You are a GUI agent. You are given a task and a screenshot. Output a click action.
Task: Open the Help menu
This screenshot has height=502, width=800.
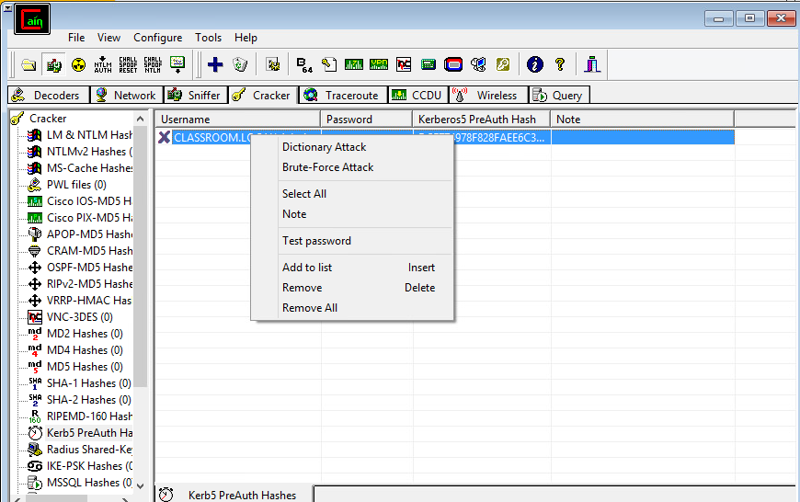(x=246, y=38)
